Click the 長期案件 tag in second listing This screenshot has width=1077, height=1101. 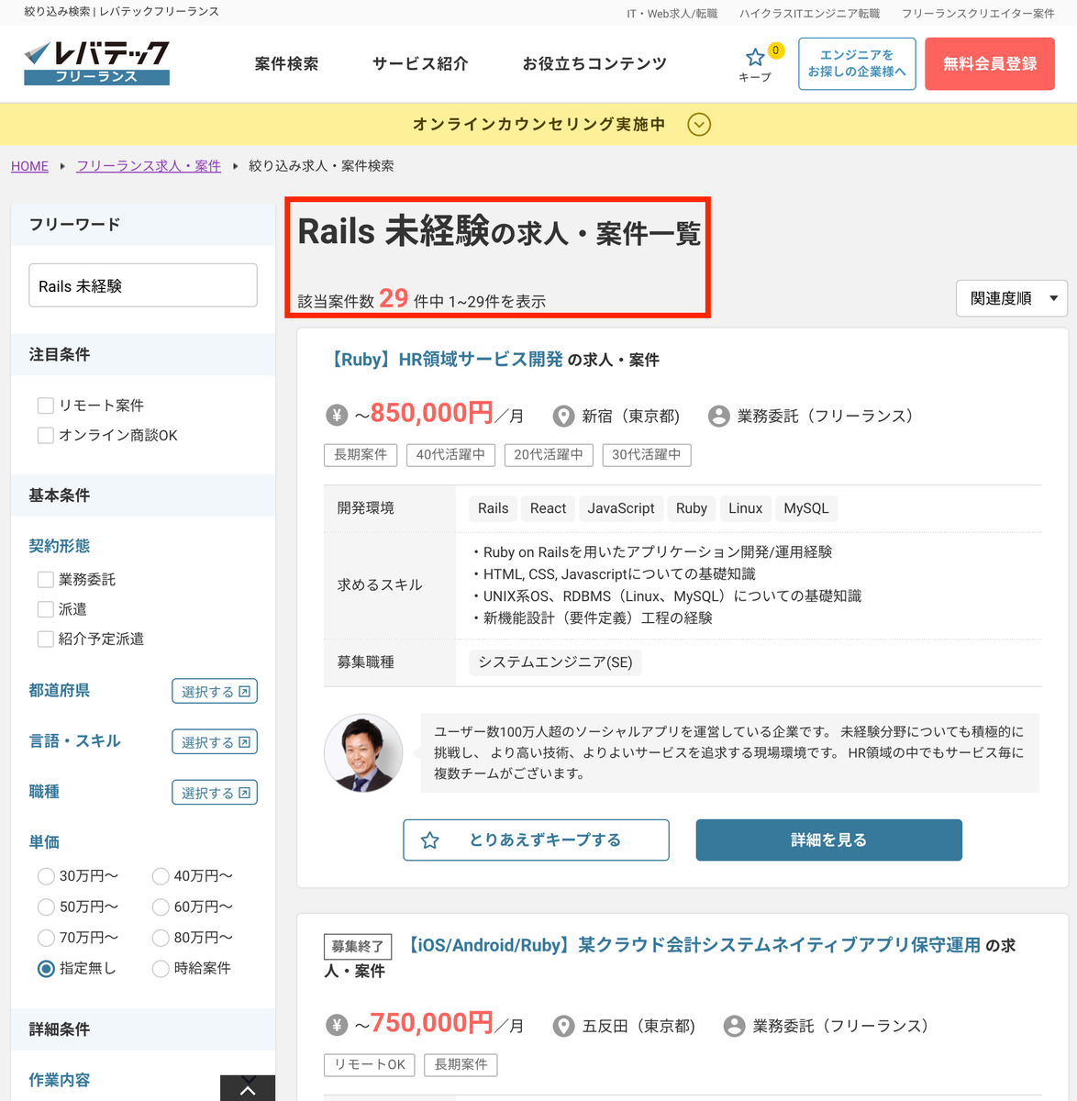pyautogui.click(x=461, y=1065)
